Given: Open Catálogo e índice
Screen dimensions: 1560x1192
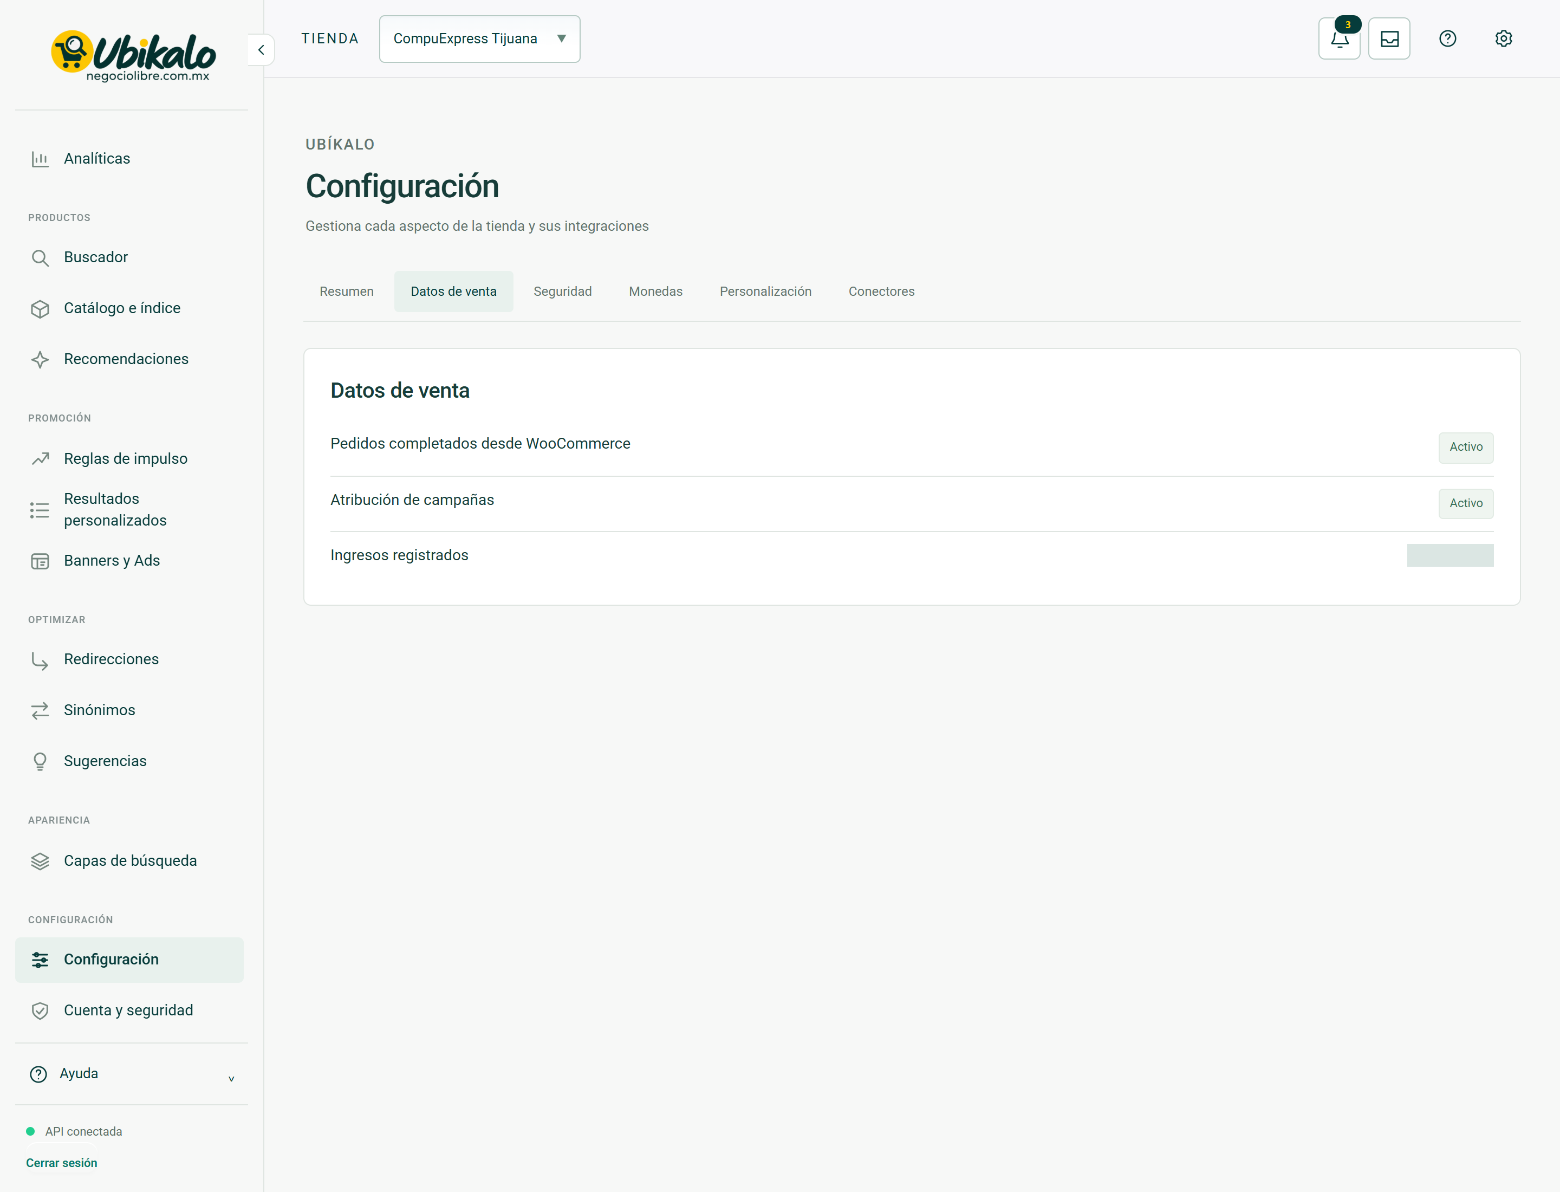Looking at the screenshot, I should click(129, 309).
